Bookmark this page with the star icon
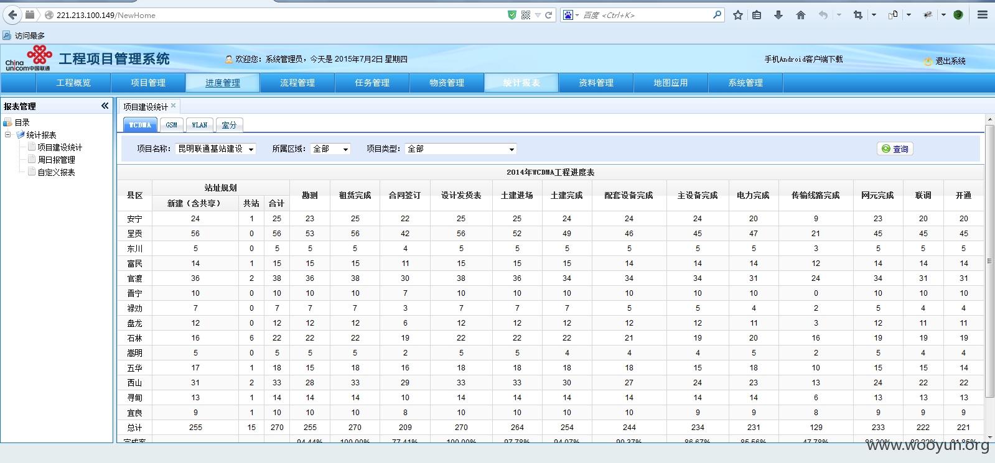Viewport: 995px width, 463px height. [738, 15]
